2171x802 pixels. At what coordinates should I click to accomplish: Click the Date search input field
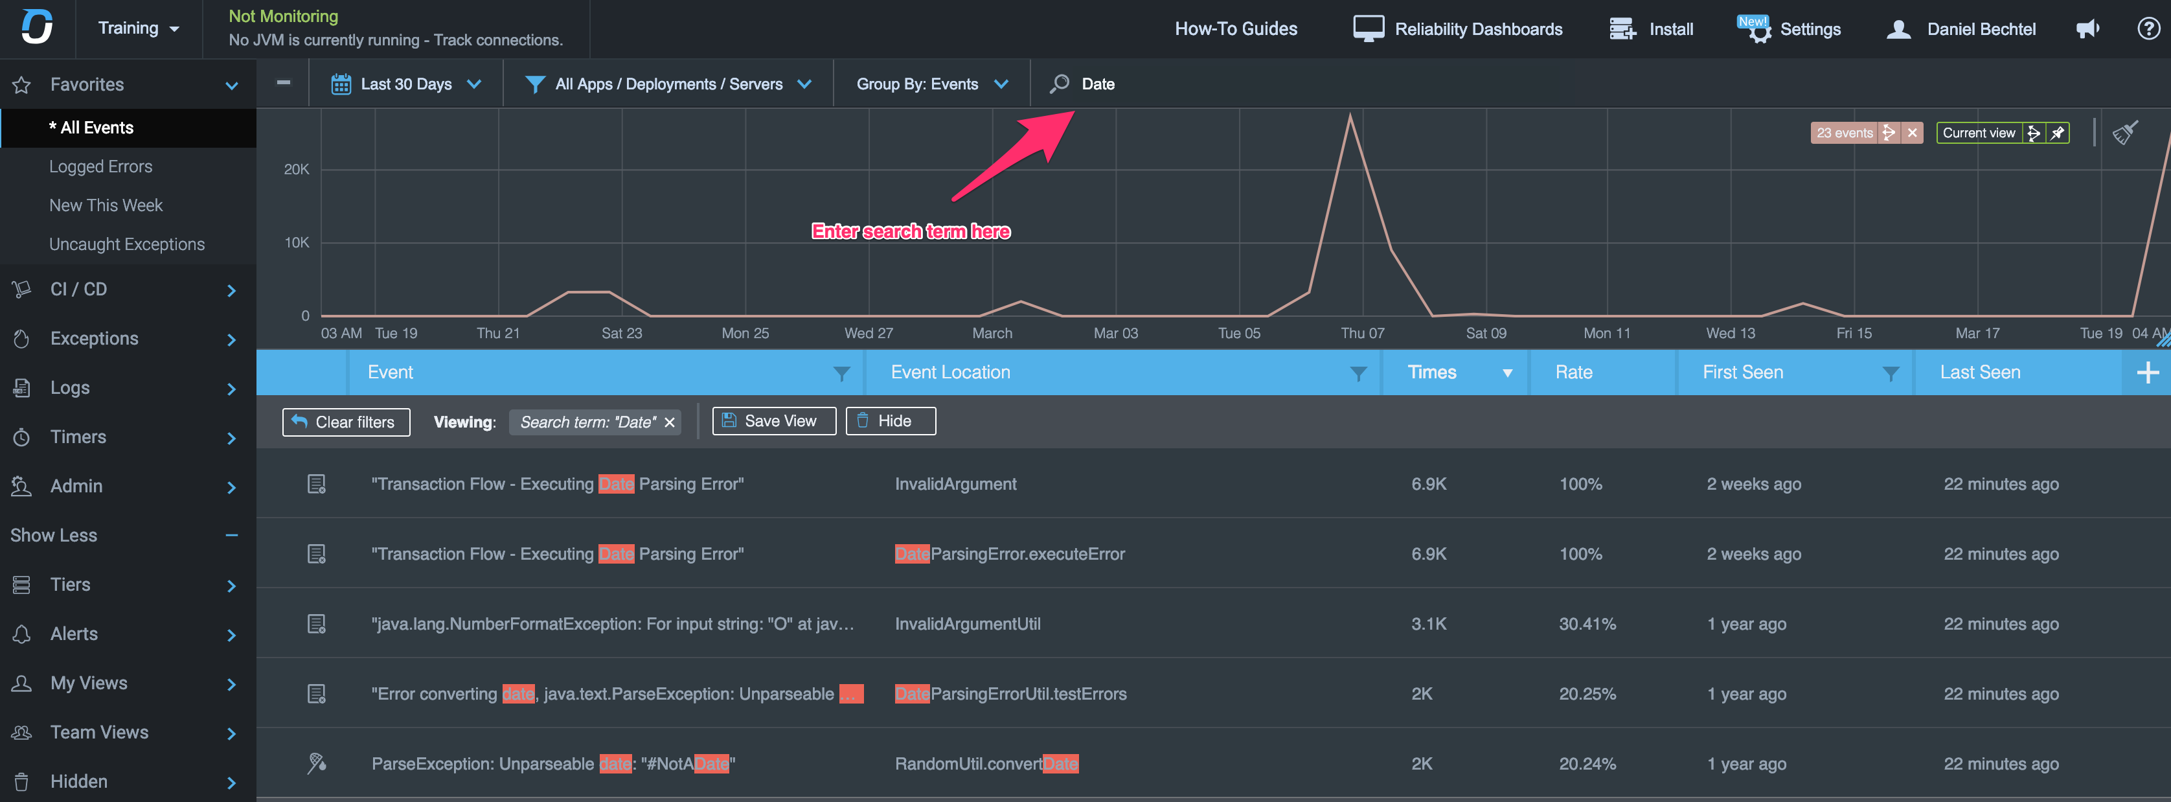[x=1098, y=84]
